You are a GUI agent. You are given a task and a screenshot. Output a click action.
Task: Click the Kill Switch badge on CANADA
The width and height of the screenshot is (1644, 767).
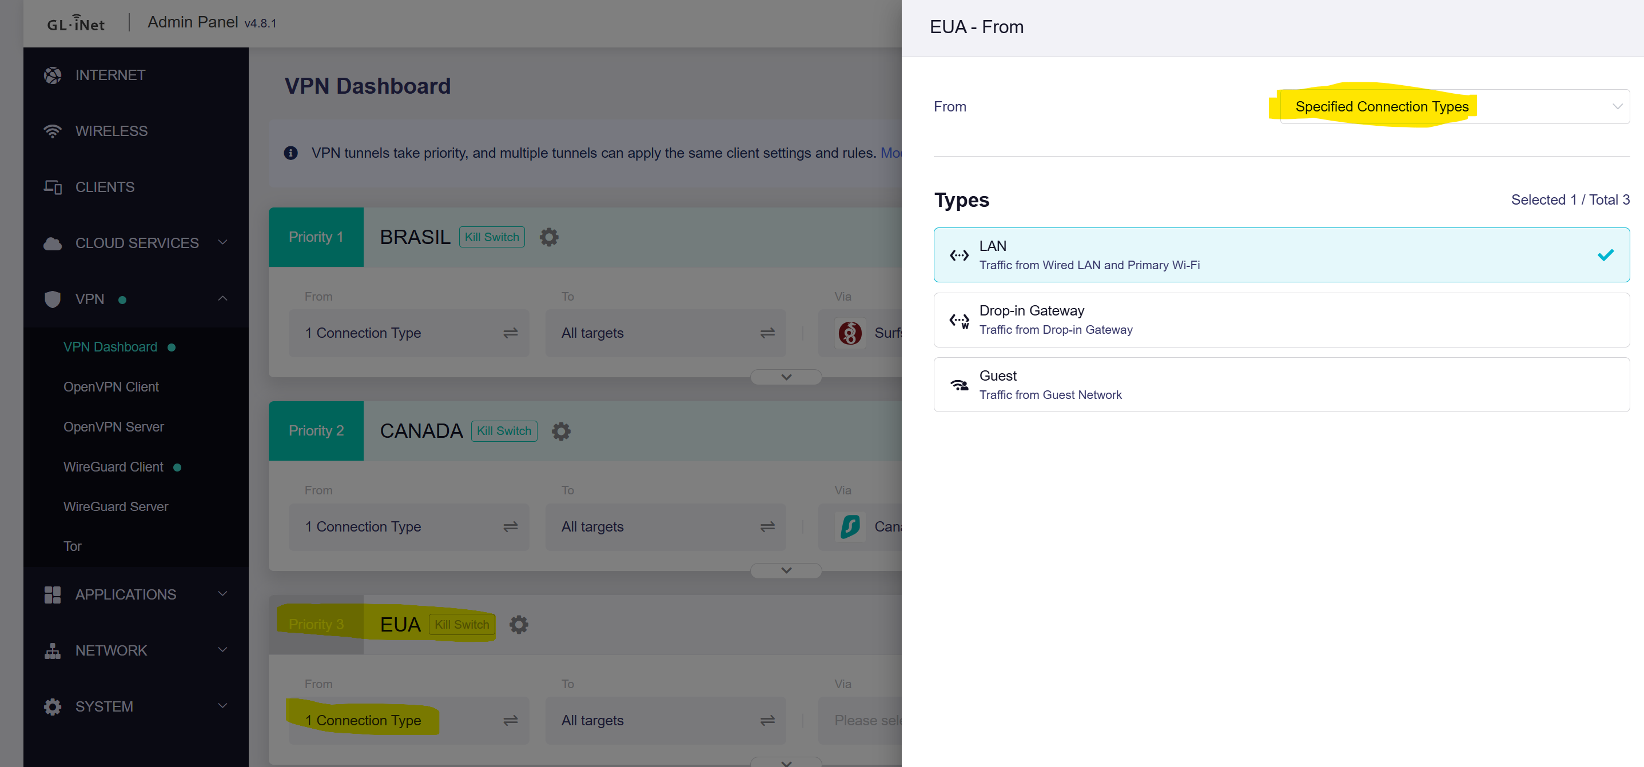[504, 432]
